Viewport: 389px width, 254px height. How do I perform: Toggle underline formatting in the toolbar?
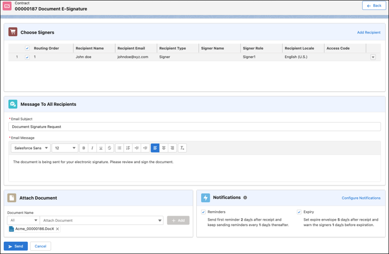(101, 148)
